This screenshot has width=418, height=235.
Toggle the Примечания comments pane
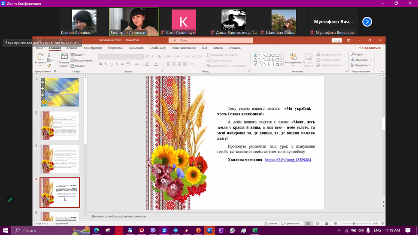click(290, 223)
